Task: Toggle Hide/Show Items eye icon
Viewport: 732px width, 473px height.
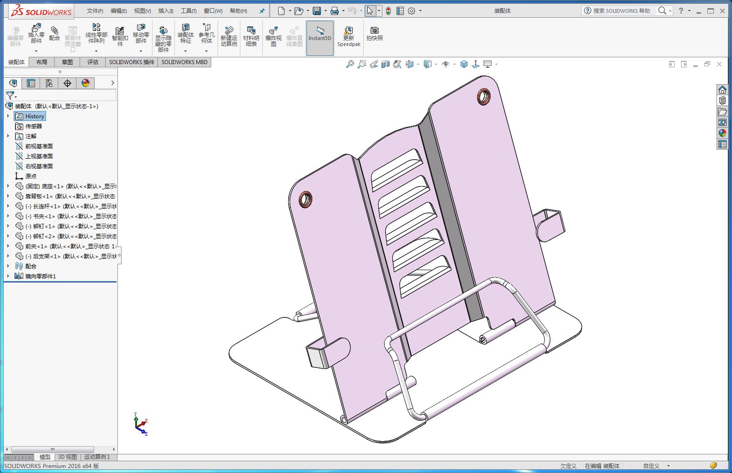Action: (446, 64)
